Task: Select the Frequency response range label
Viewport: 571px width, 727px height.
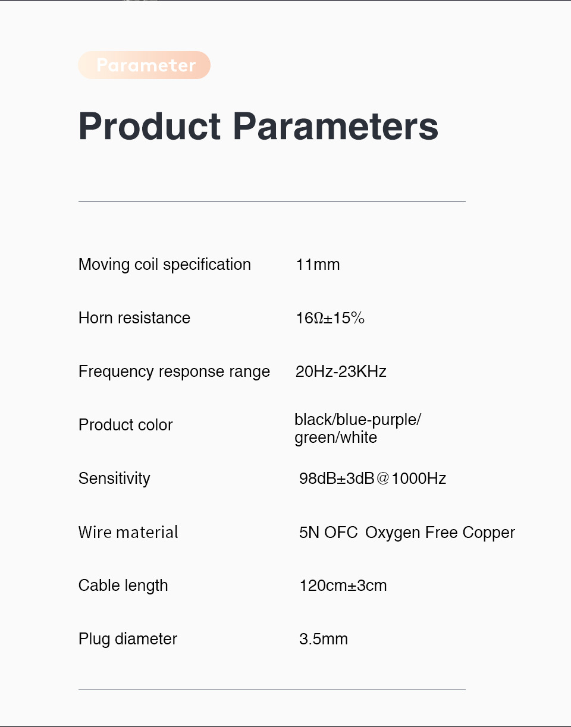Action: coord(174,372)
